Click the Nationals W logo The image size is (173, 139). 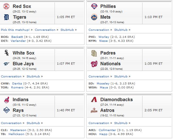point(94,64)
